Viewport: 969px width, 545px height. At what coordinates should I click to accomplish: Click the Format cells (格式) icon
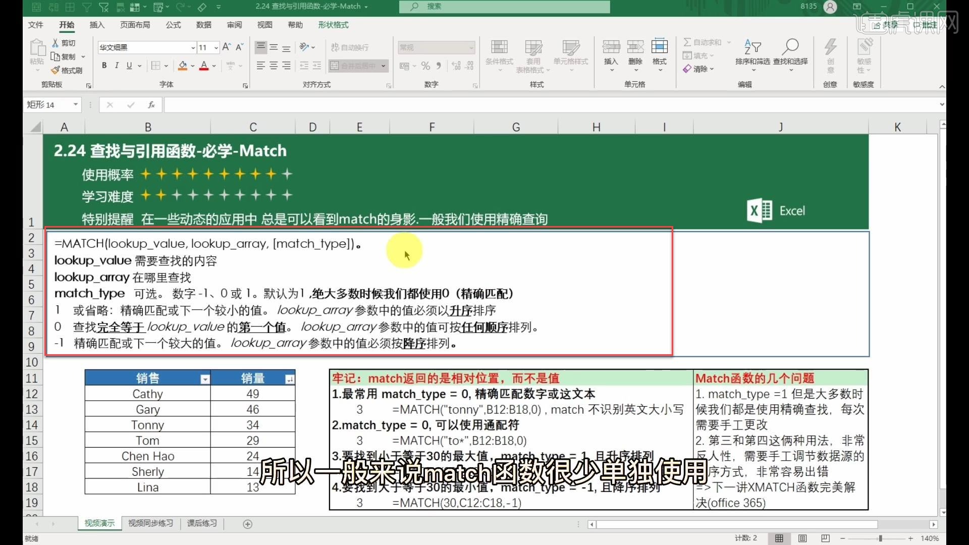pos(660,47)
